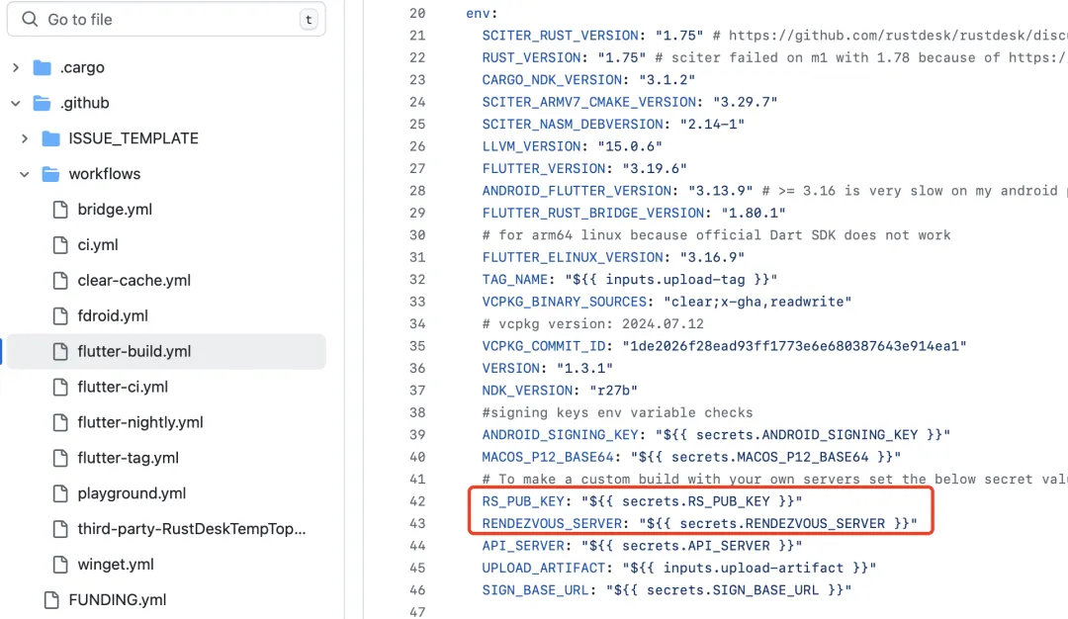Click the ISSUE_TEMPLATE folder icon
The height and width of the screenshot is (619, 1068).
coord(50,138)
